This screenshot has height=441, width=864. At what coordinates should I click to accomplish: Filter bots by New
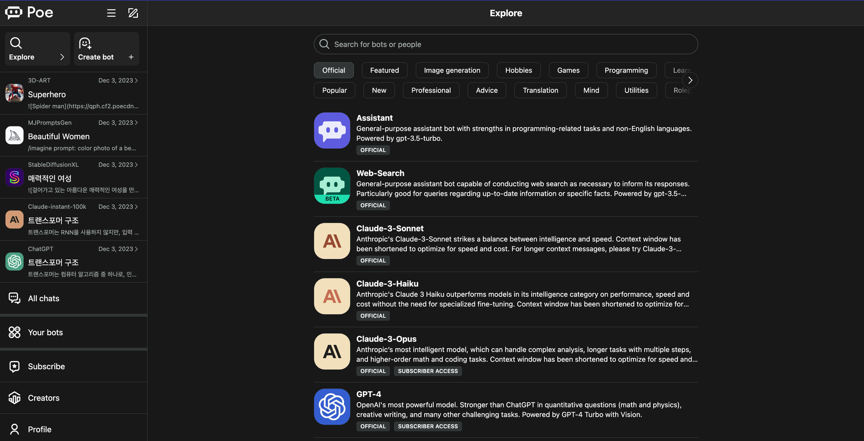point(379,90)
